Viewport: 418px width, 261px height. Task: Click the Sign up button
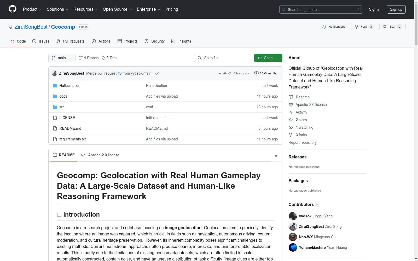pyautogui.click(x=396, y=9)
